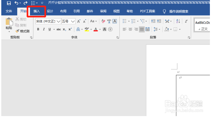Viewport: 215px width, 118px height.
Task: Justify text alignment
Action: (142, 29)
